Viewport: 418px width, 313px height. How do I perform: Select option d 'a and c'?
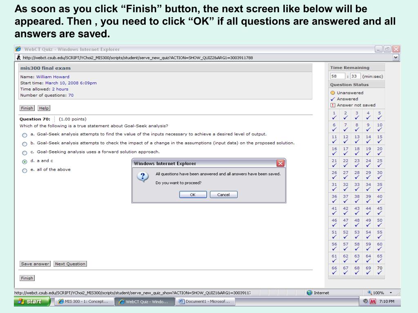pyautogui.click(x=24, y=161)
